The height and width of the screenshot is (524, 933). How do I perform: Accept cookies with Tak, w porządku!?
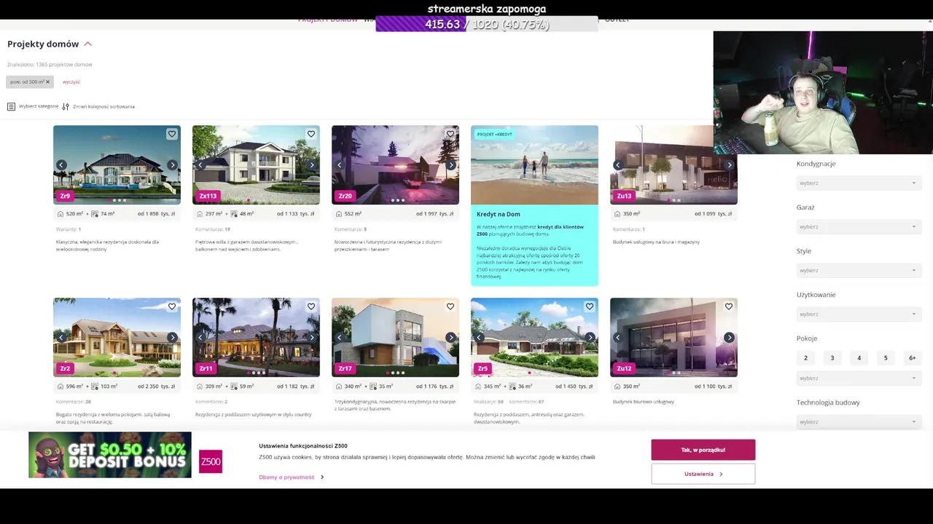(x=703, y=450)
